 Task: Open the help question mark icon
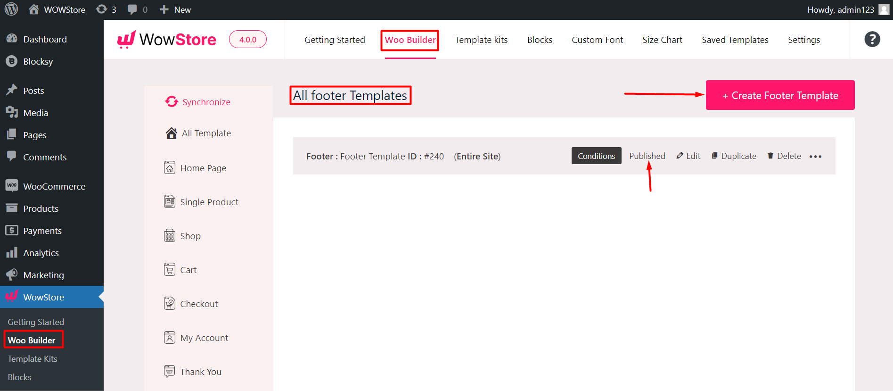click(872, 39)
